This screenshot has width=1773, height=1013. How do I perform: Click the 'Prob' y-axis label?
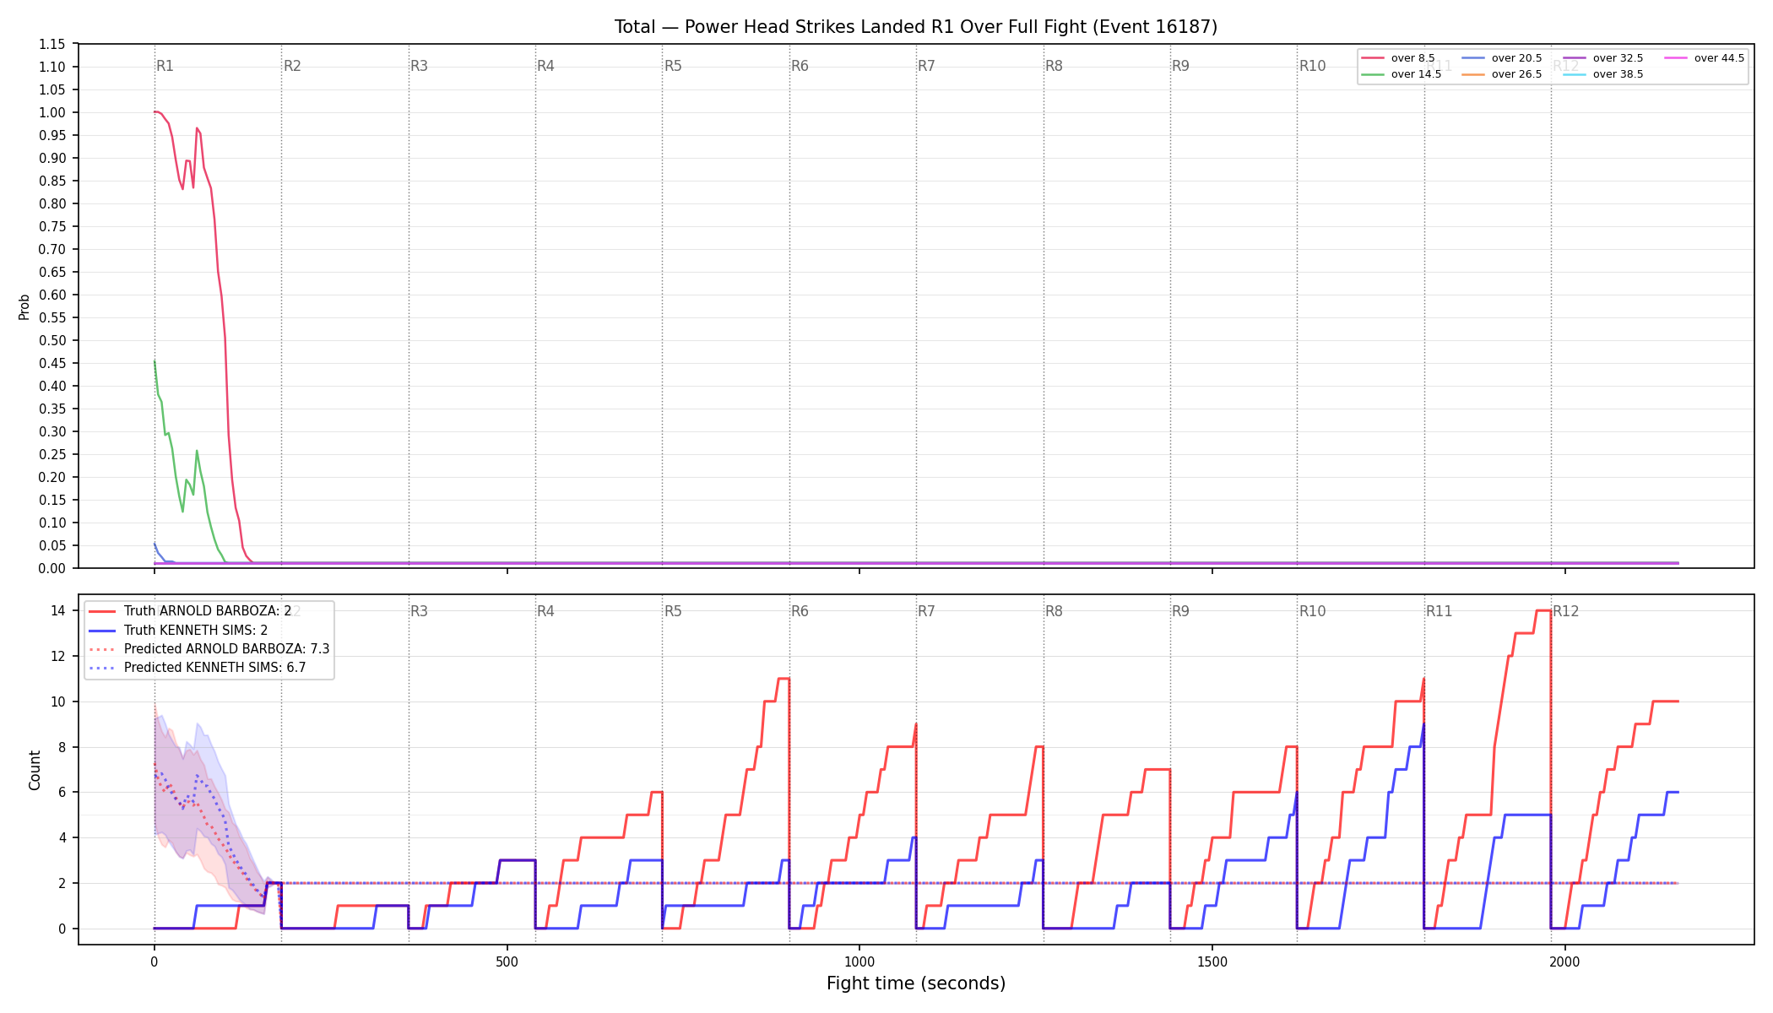[24, 306]
